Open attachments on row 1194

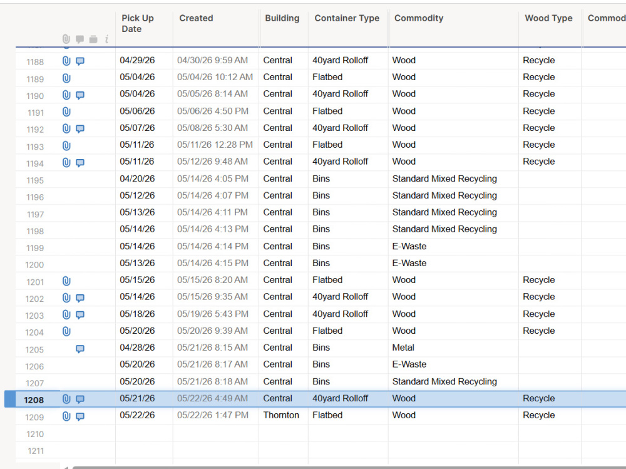[66, 163]
